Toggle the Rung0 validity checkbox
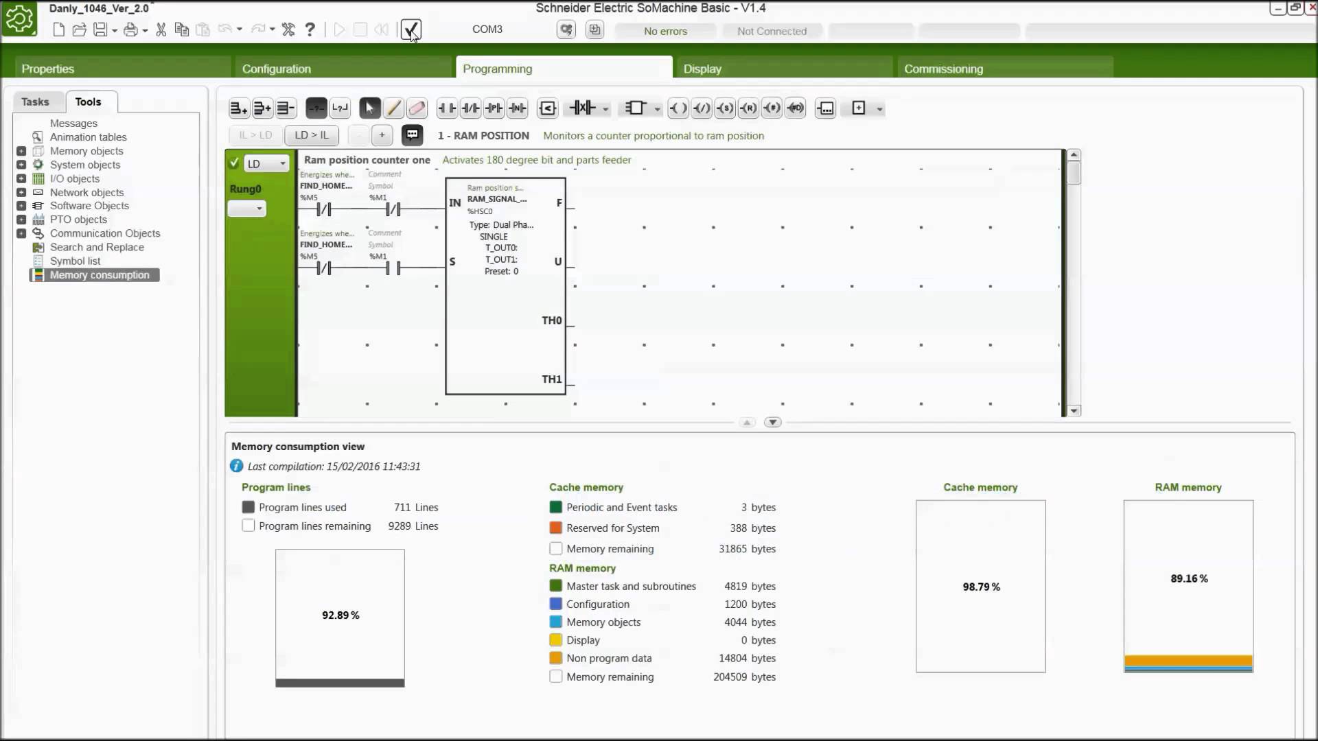 234,163
